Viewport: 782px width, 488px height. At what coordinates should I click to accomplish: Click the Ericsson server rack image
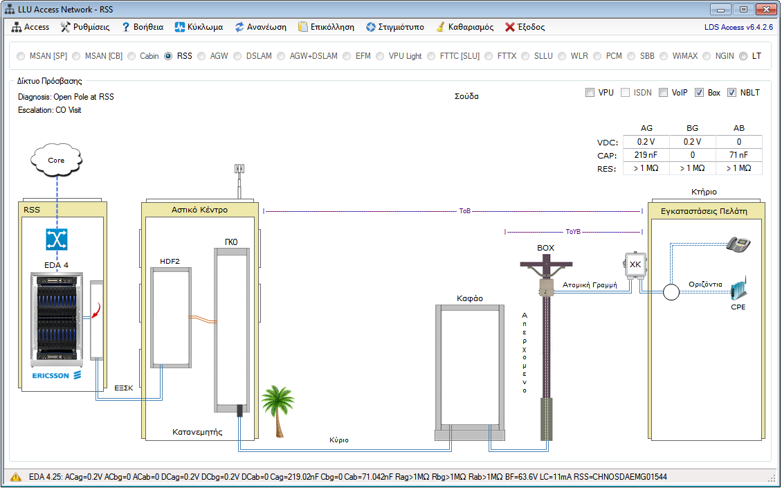(x=57, y=318)
